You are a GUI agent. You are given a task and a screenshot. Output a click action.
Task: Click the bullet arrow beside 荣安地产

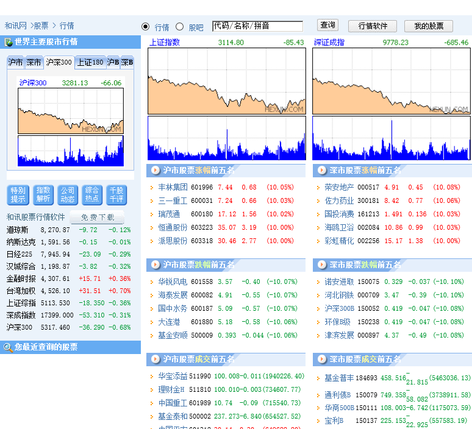(318, 188)
